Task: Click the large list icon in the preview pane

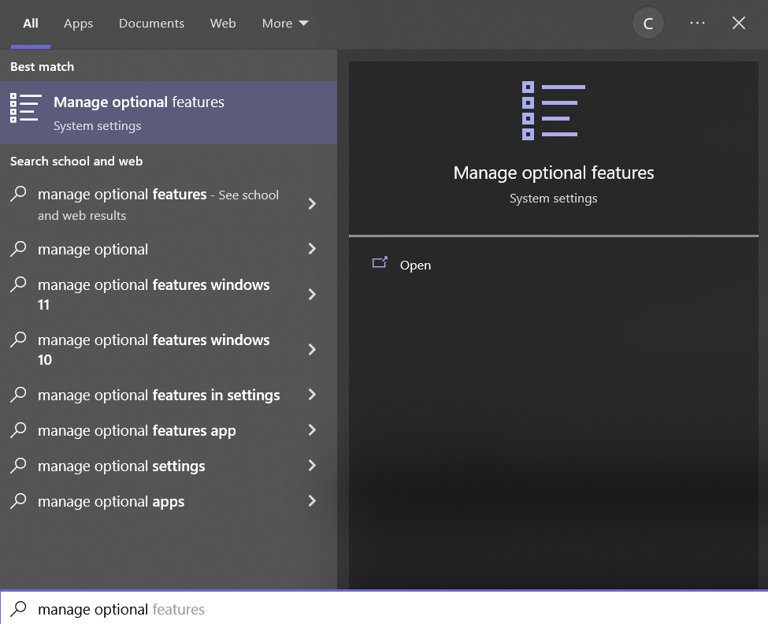Action: point(554,110)
